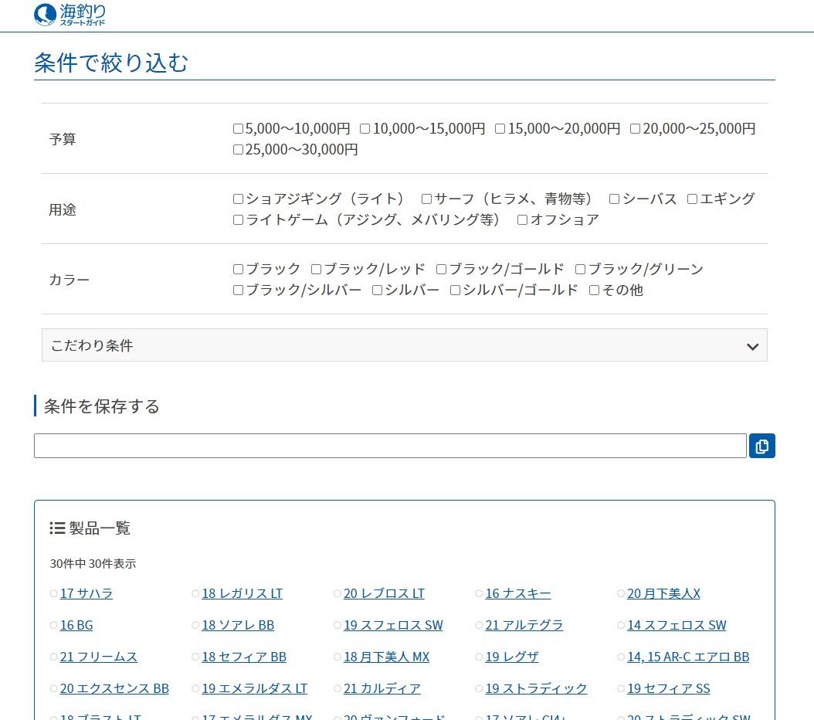Enable ブラック/シルバー color filter

pyautogui.click(x=238, y=290)
